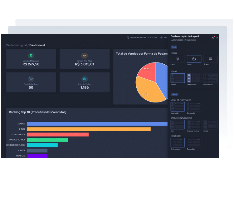Click the headset support icon in top bar
Viewport: 234px width, 203px height.
pos(128,37)
